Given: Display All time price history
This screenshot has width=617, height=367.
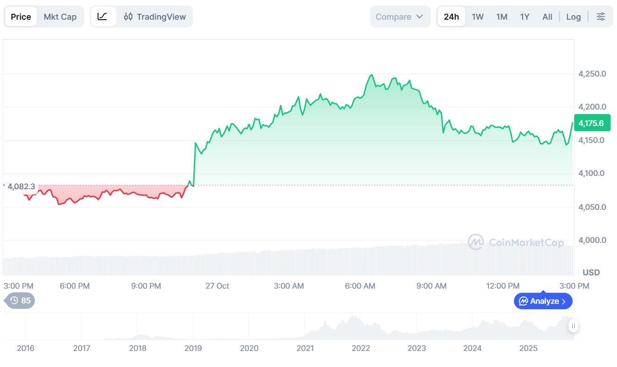Looking at the screenshot, I should click(x=547, y=17).
